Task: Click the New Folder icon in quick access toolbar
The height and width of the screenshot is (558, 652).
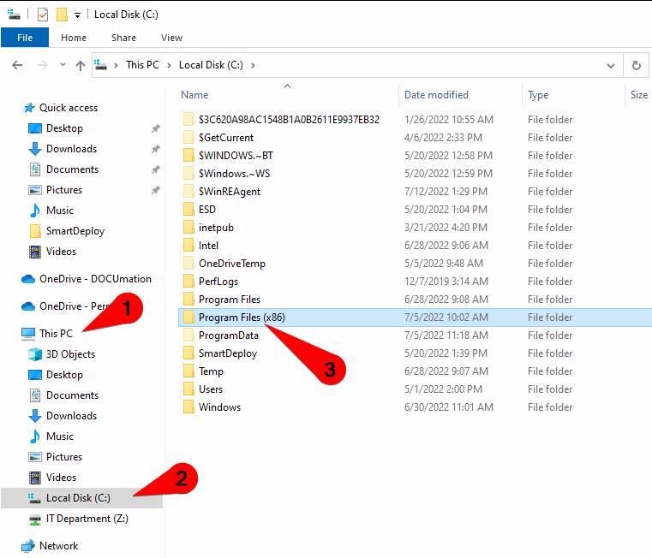Action: (62, 15)
